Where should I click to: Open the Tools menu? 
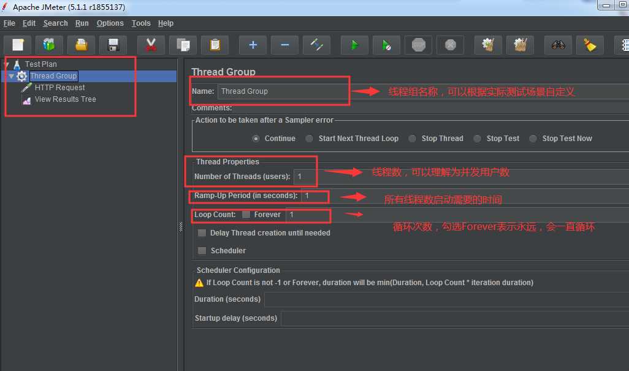[x=141, y=23]
